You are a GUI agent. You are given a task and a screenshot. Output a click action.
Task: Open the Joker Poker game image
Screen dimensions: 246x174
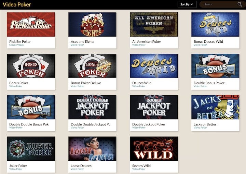[31, 149]
